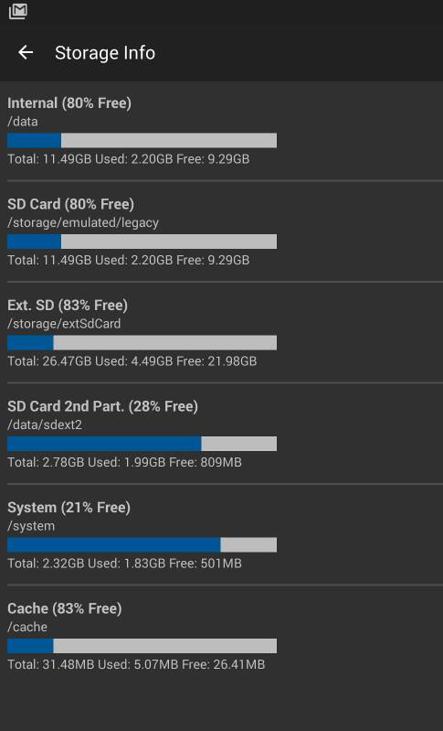This screenshot has width=443, height=731.
Task: Select the System (21% Free) heading
Action: click(x=69, y=507)
